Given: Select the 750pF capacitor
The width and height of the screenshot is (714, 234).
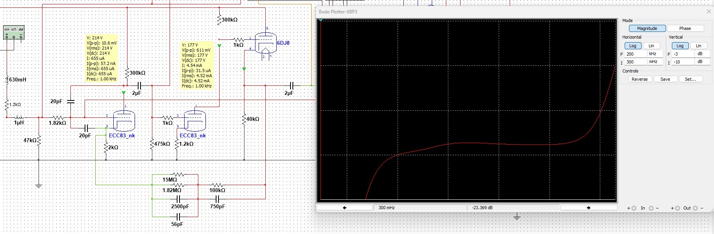Looking at the screenshot, I should 217,199.
